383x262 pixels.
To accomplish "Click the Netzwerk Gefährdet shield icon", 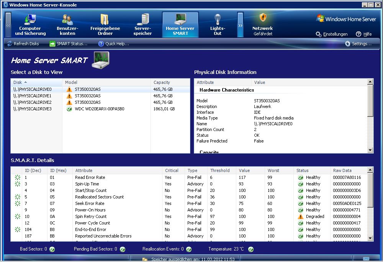I will click(x=262, y=18).
